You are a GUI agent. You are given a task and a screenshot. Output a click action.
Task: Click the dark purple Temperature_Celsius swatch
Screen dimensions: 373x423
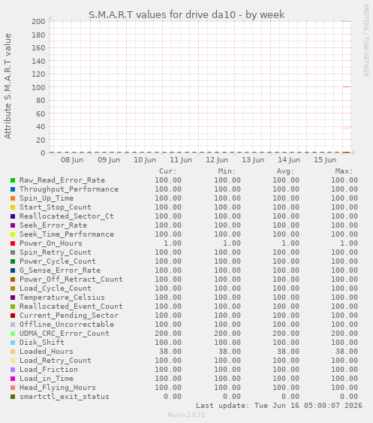click(13, 298)
